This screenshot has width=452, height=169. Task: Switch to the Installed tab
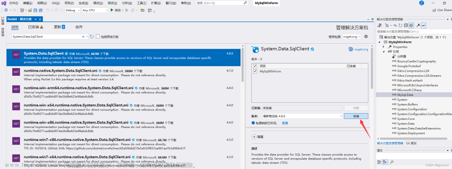click(x=36, y=27)
